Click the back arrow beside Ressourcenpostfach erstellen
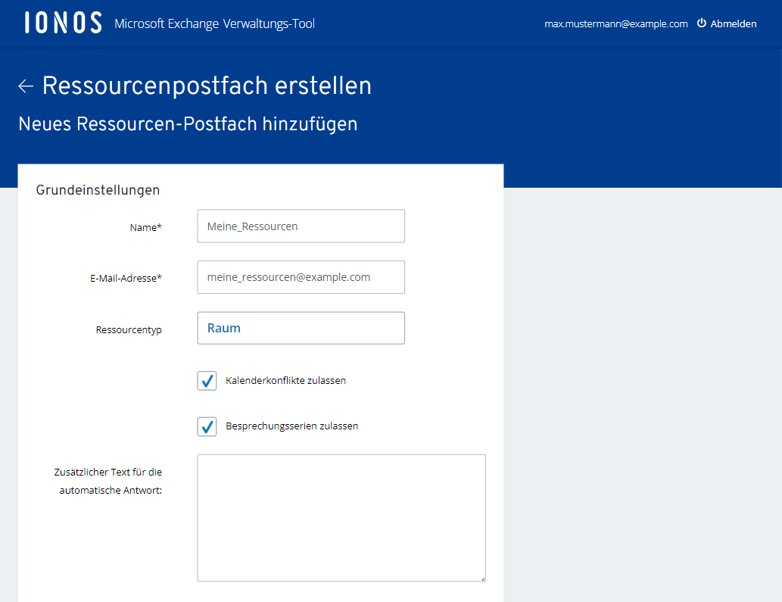782x602 pixels. pyautogui.click(x=26, y=86)
